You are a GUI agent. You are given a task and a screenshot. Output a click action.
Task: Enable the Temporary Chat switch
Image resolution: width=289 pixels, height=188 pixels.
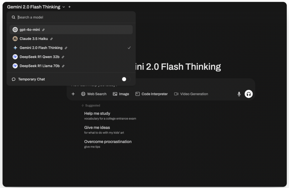(126, 79)
